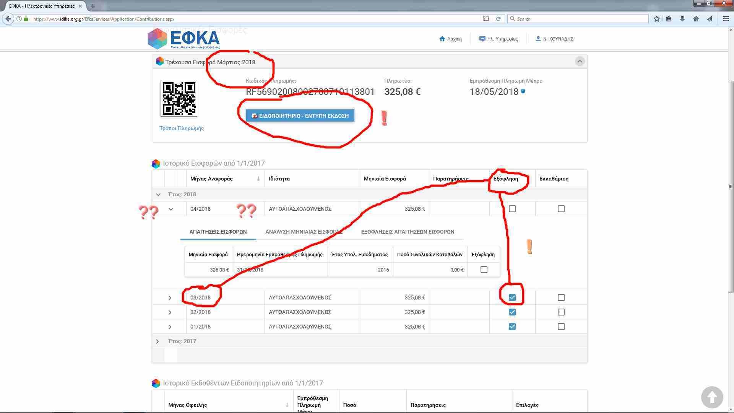
Task: Toggle Εξόφληση checkbox for 02/2018 row
Action: pyautogui.click(x=512, y=312)
